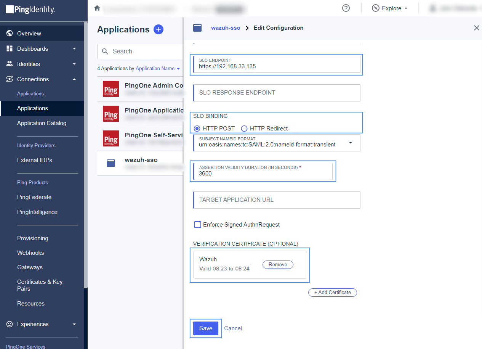Open Subject NameID Format dropdown
The image size is (482, 349).
click(350, 143)
